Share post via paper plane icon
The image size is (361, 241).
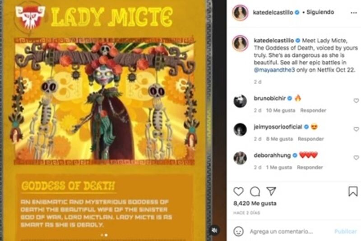click(x=271, y=191)
